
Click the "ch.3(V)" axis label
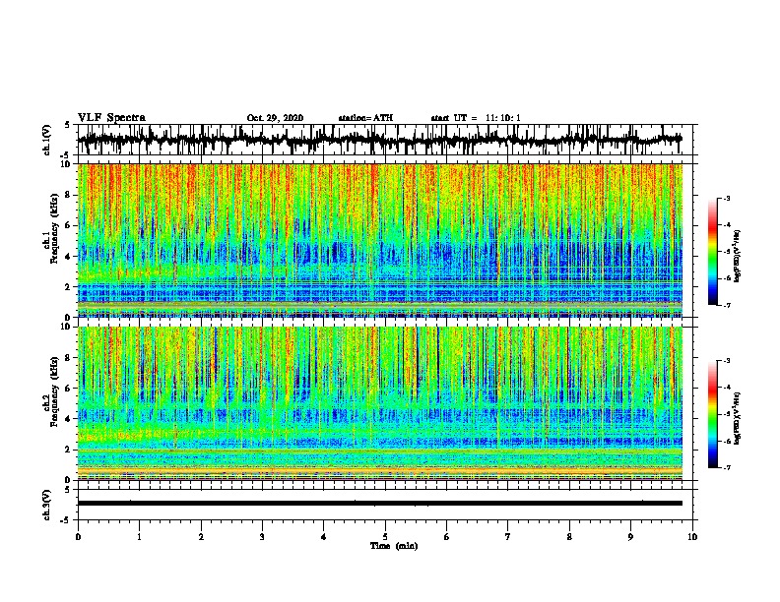47,505
